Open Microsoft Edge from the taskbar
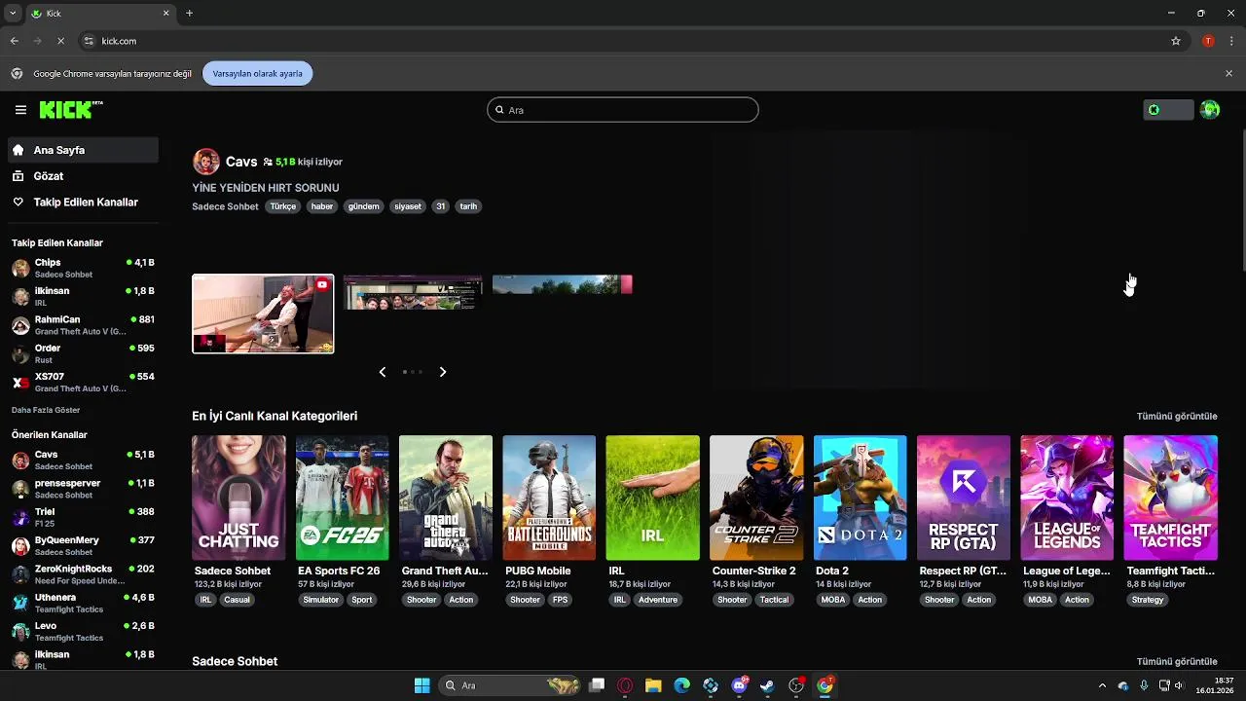This screenshot has height=701, width=1246. [x=681, y=685]
